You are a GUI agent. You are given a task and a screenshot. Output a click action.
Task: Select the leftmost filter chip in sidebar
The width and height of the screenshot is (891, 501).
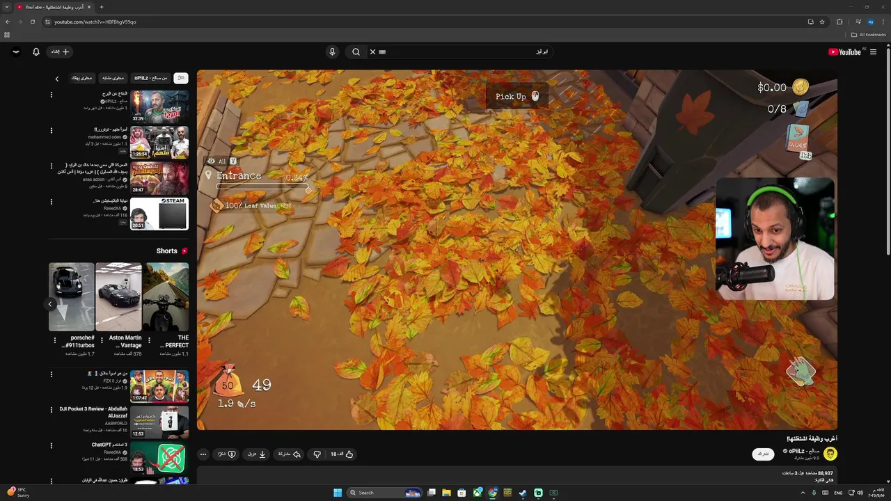(81, 78)
